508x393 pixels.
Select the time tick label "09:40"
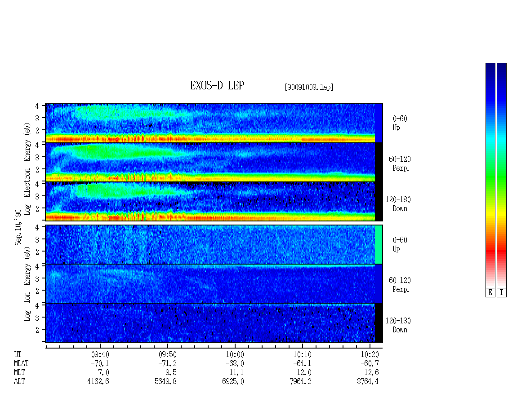(x=100, y=354)
